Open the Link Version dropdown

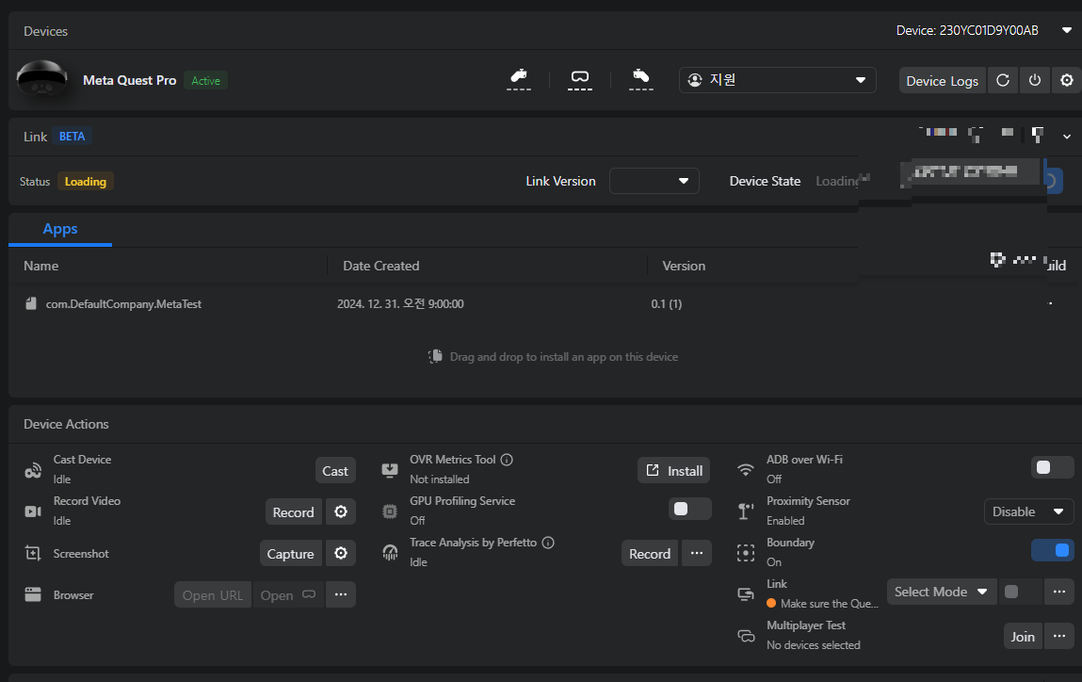tap(654, 181)
